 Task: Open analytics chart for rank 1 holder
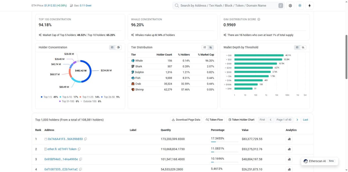tap(289, 139)
